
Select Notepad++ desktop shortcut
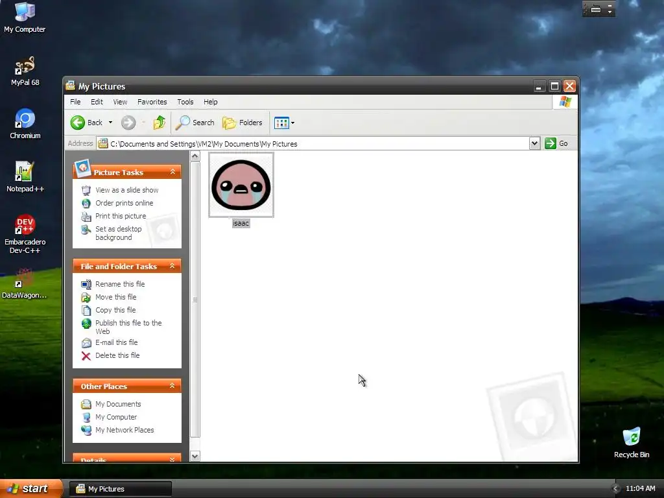pos(25,178)
